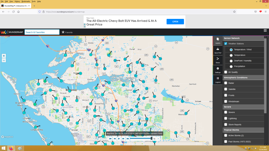Click the timeline slider handle

click(x=152, y=138)
